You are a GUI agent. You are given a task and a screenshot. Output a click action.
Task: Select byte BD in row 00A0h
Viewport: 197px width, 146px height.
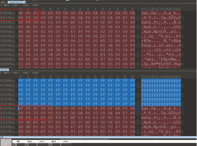pos(36,59)
